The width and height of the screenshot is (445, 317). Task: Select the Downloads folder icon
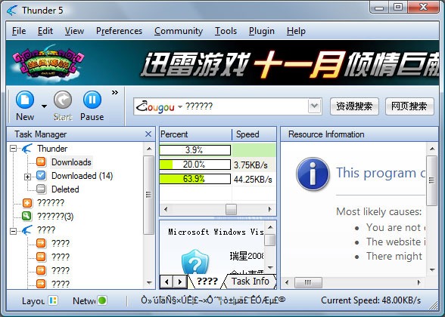click(x=41, y=162)
